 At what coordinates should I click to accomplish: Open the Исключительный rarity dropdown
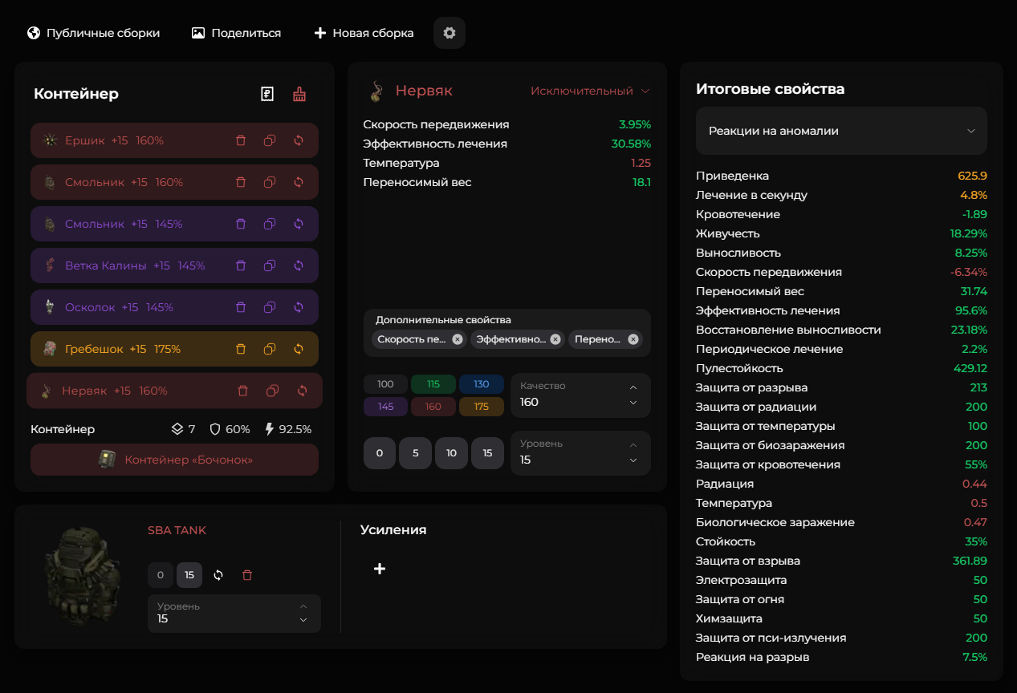click(590, 91)
